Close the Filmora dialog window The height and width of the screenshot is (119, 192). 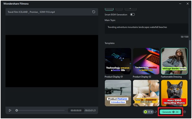click(x=188, y=4)
